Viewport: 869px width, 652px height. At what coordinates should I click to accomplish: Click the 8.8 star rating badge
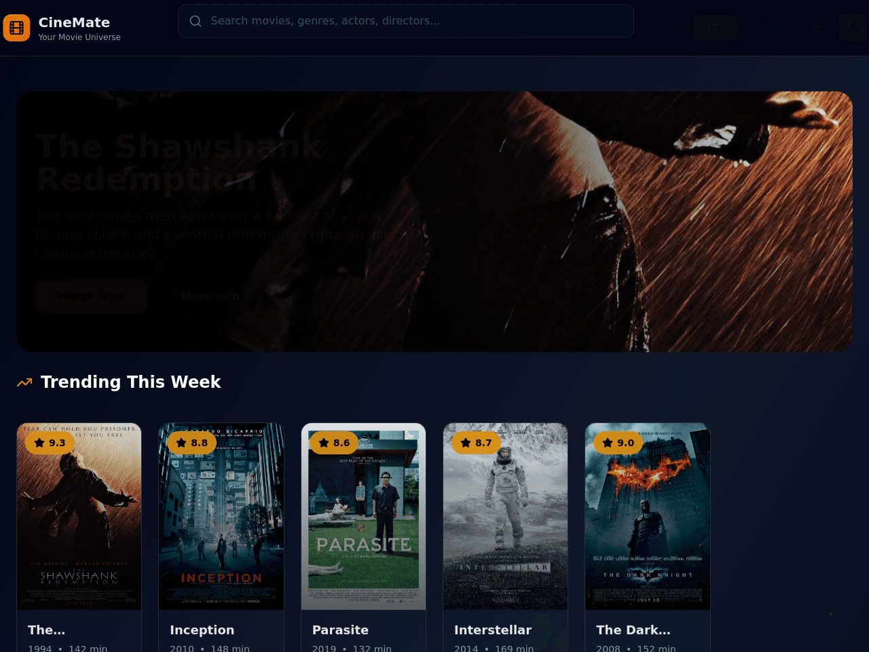click(191, 443)
